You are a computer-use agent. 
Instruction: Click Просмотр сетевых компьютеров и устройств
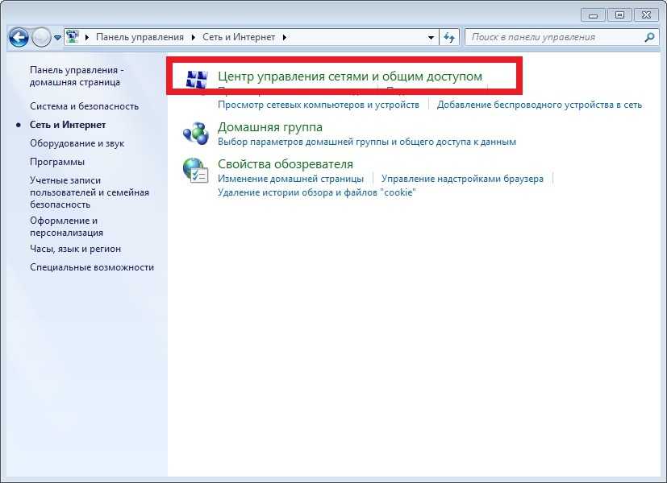tap(319, 105)
